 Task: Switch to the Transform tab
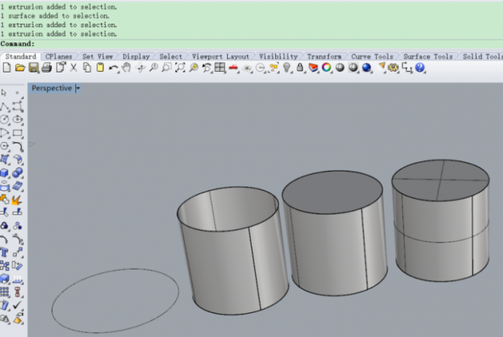pos(324,57)
